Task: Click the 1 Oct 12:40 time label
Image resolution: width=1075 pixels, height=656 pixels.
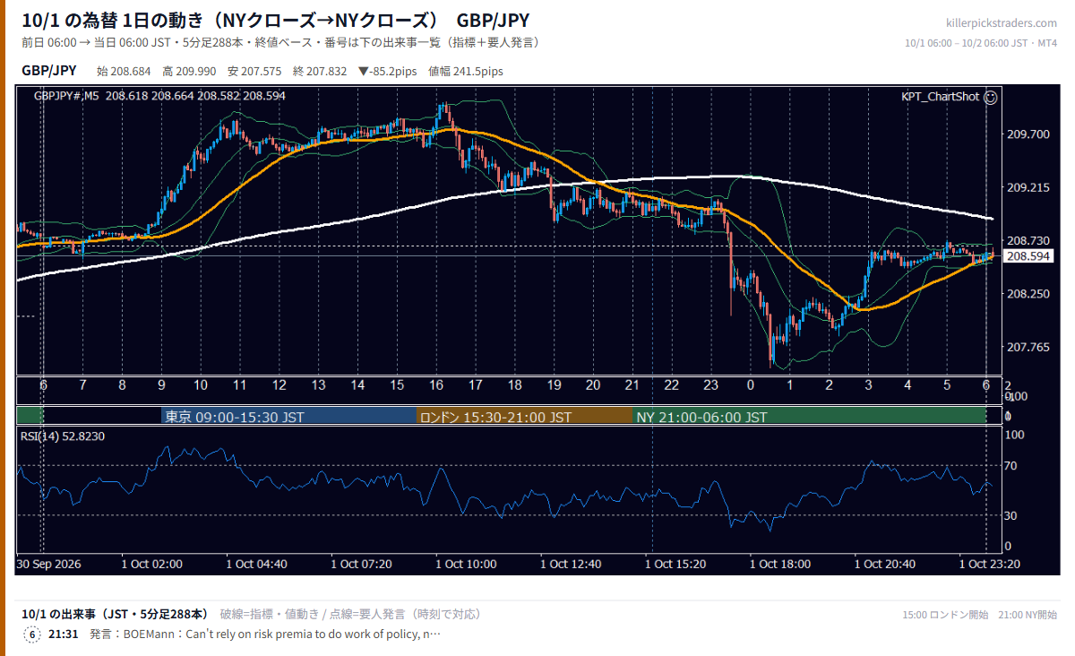Action: [x=571, y=564]
